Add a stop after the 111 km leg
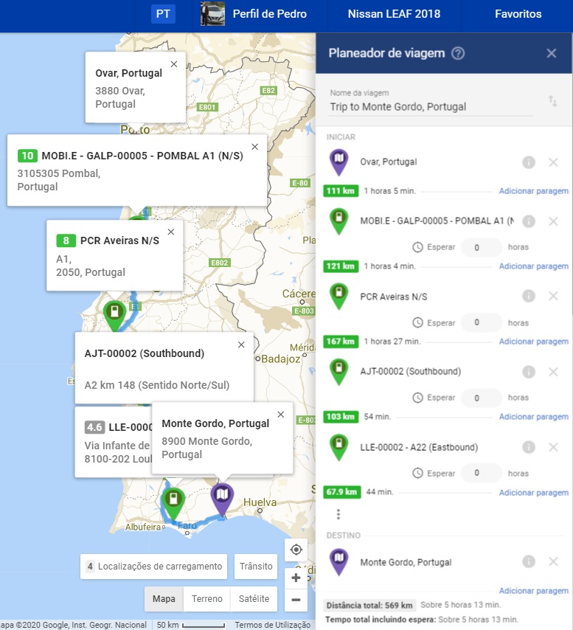The image size is (573, 630). 534,191
